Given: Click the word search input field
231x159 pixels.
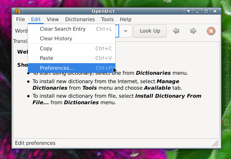Looking at the screenshot, I should (x=117, y=31).
